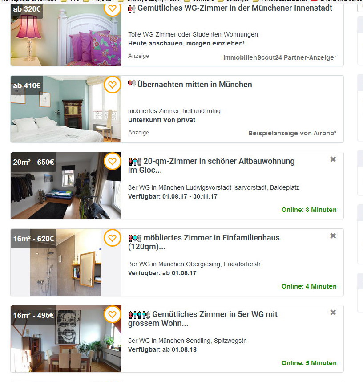363x382 pixels.
Task: Click heart icon on 5er WG Sendling listing
Action: point(112,314)
